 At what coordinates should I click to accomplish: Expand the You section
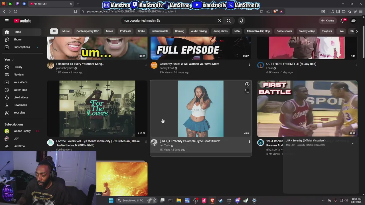point(9,60)
